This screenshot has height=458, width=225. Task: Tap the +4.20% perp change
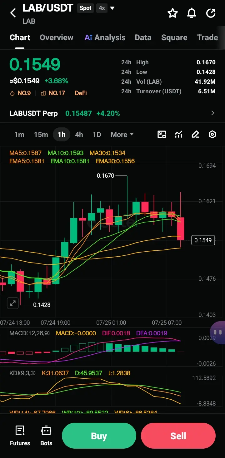point(108,113)
